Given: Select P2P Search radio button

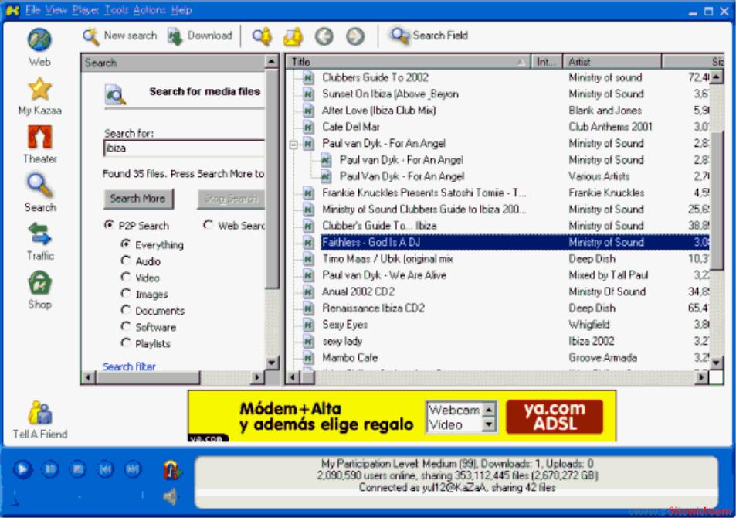Looking at the screenshot, I should [109, 225].
